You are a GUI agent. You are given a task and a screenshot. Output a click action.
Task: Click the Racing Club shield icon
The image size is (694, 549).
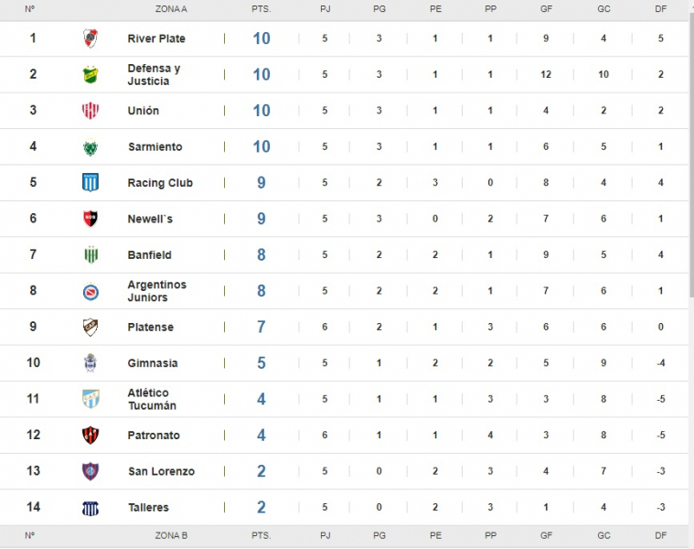click(x=91, y=182)
